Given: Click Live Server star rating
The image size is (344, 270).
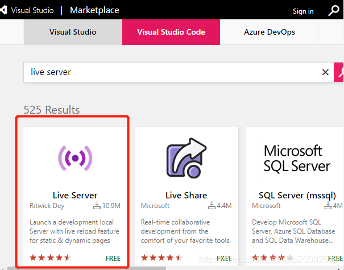Looking at the screenshot, I should click(50, 257).
